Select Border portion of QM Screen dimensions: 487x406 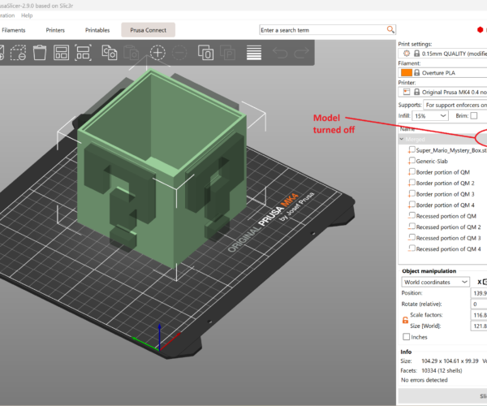pos(442,172)
